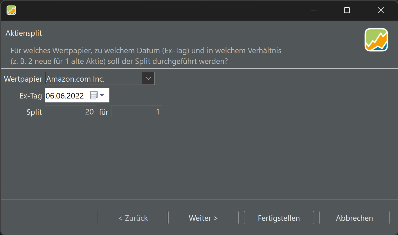Open the Ex-Tag date picker triangle arrow
Viewport: 398px width, 235px height.
(102, 95)
